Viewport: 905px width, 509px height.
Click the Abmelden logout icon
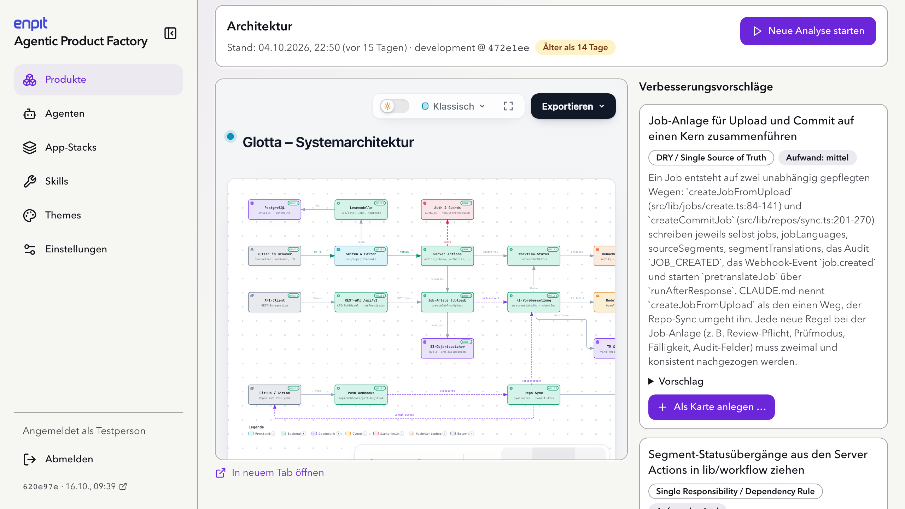(x=30, y=459)
